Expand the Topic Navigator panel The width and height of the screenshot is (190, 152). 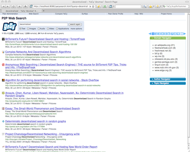pyautogui.click(x=168, y=83)
